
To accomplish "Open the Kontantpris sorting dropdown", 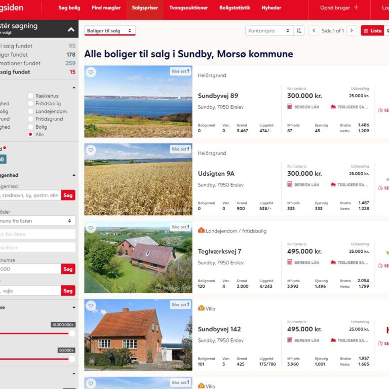I will (269, 31).
